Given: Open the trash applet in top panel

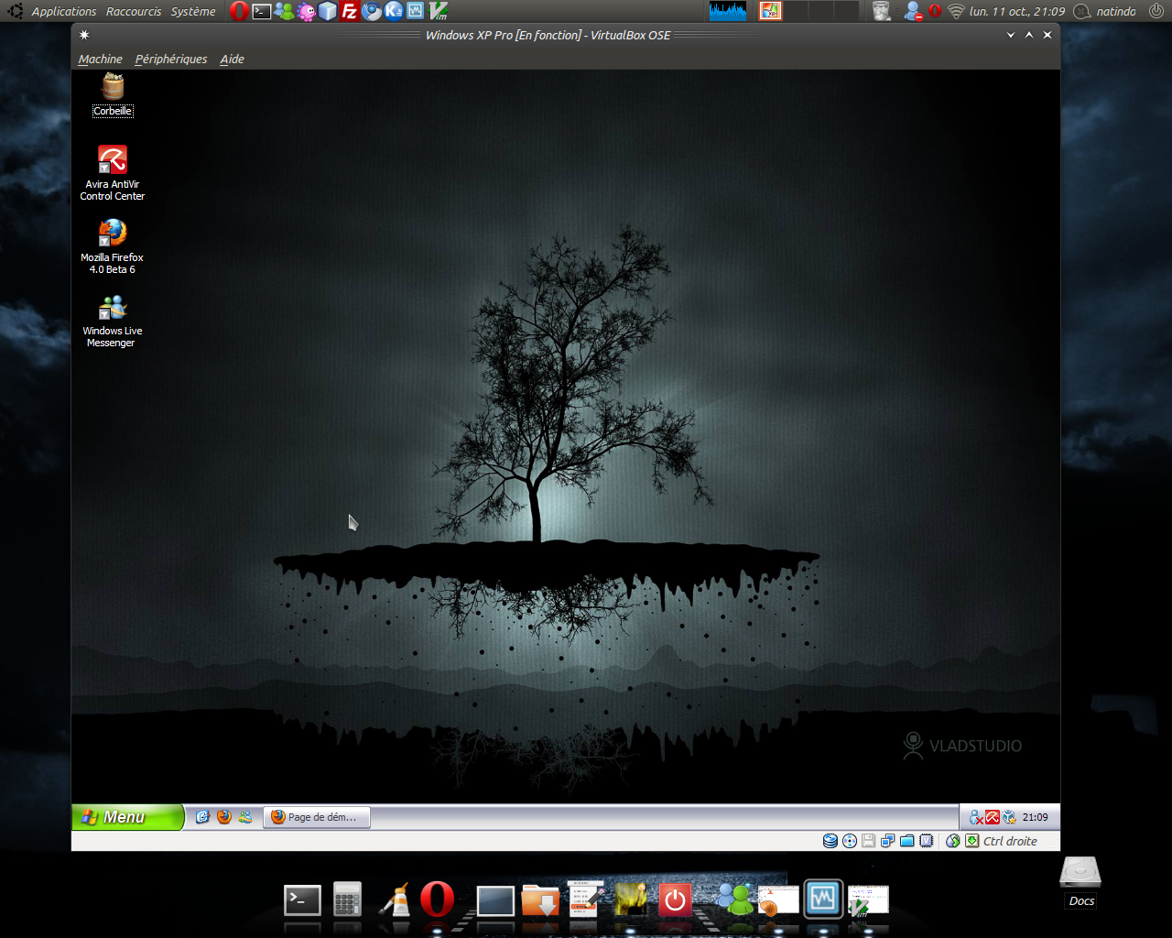Looking at the screenshot, I should coord(882,11).
